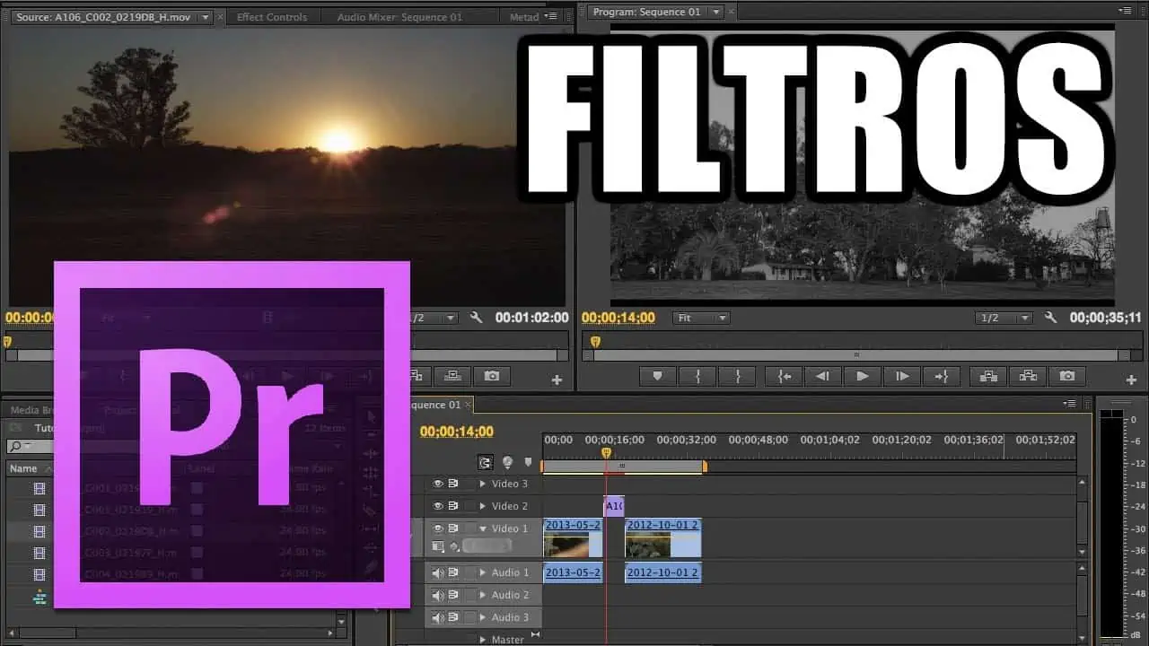Viewport: 1149px width, 646px height.
Task: Hide Video 1 track with eye icon
Action: coord(439,528)
